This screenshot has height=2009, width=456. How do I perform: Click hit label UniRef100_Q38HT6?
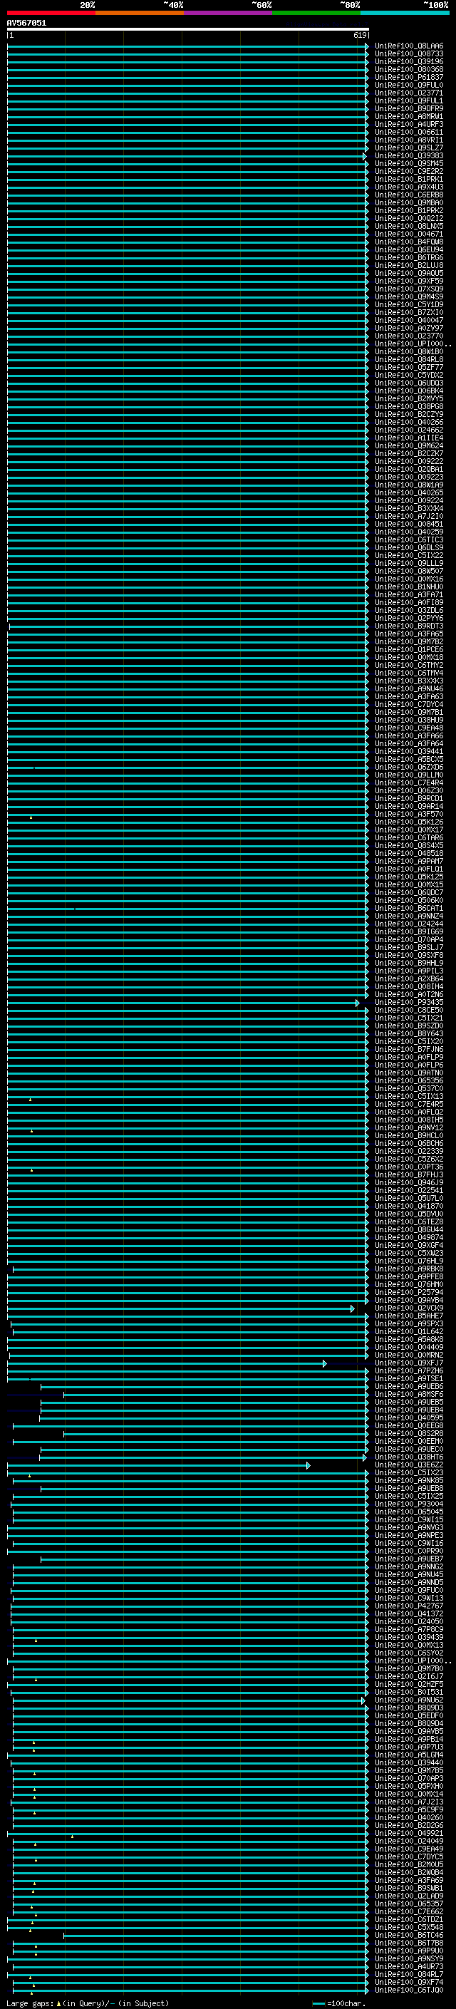click(x=409, y=1457)
